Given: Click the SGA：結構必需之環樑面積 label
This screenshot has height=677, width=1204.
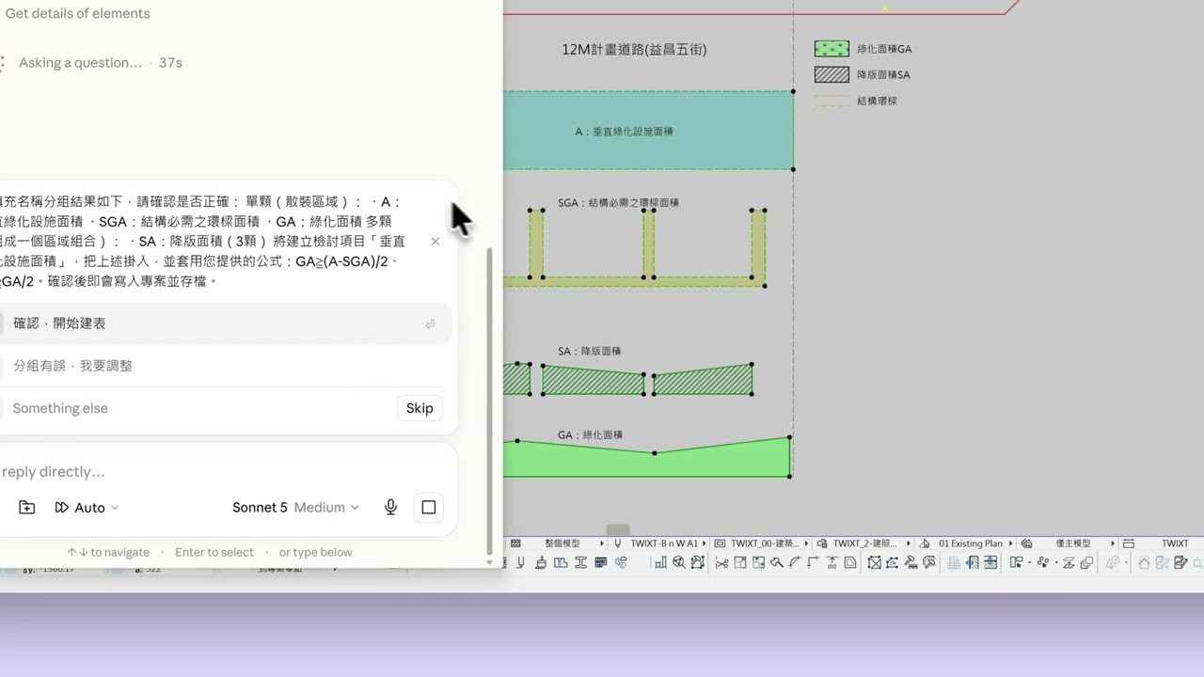Looking at the screenshot, I should (618, 202).
